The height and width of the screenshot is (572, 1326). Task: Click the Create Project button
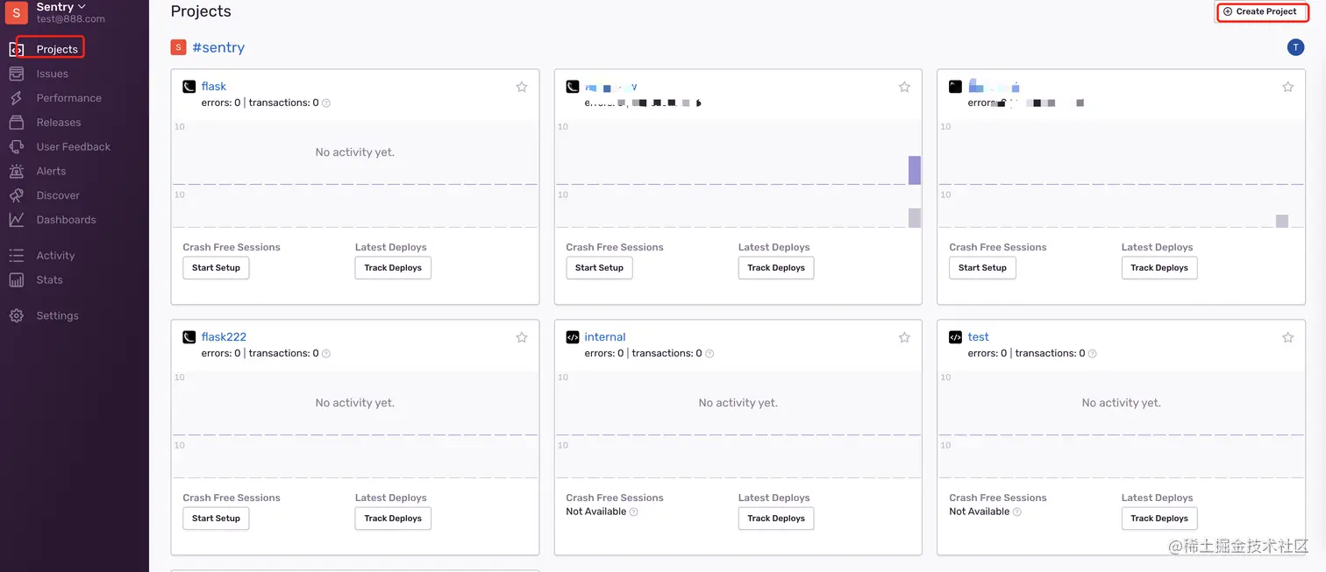tap(1260, 11)
